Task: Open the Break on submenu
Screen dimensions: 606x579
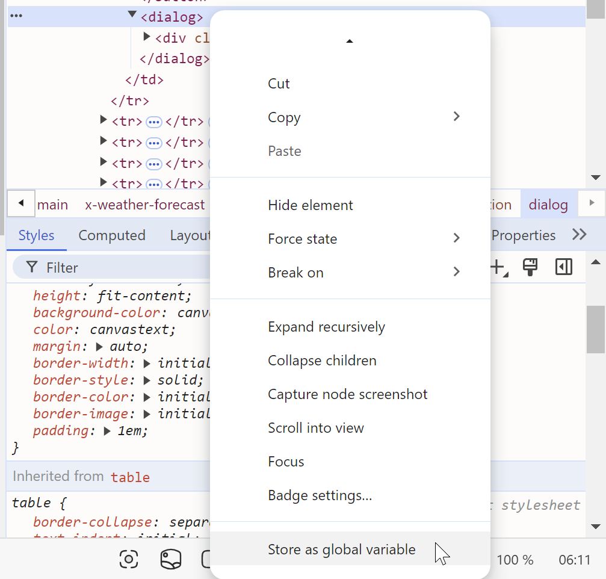Action: 350,272
